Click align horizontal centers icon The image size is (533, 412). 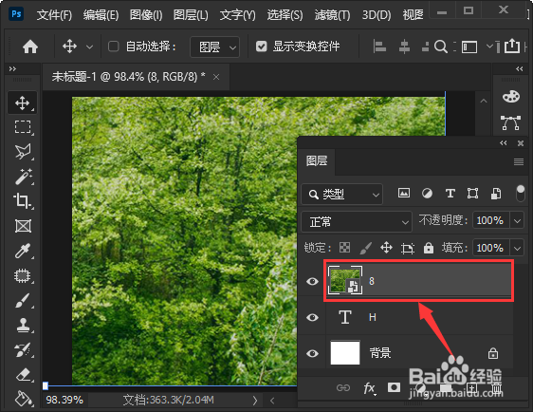point(404,47)
